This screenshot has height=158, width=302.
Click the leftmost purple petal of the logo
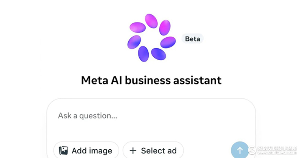coord(134,41)
